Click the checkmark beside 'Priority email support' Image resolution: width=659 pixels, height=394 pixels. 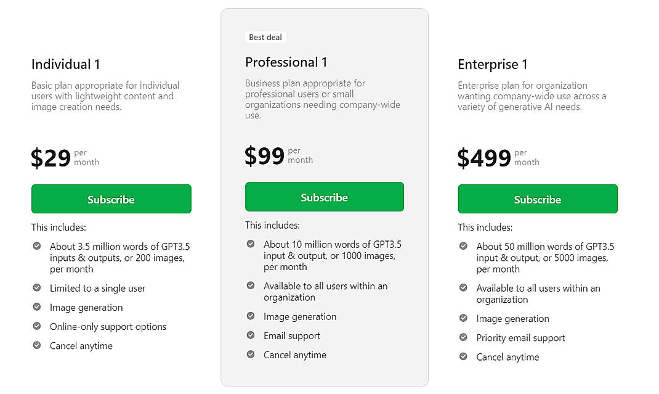coord(463,337)
